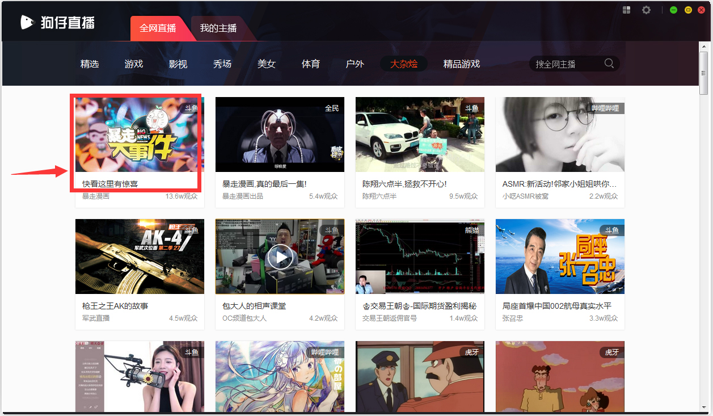Image resolution: width=713 pixels, height=416 pixels.
Task: Select 精品游戏 category
Action: [x=462, y=64]
